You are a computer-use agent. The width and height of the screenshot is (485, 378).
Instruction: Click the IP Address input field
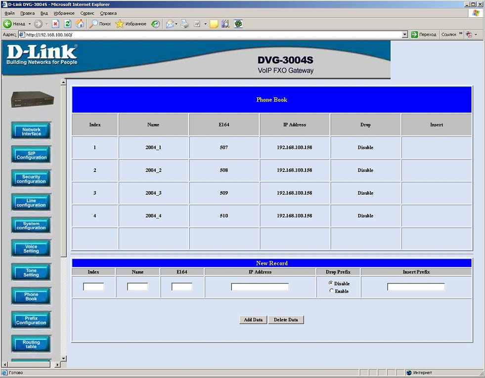[x=260, y=287]
